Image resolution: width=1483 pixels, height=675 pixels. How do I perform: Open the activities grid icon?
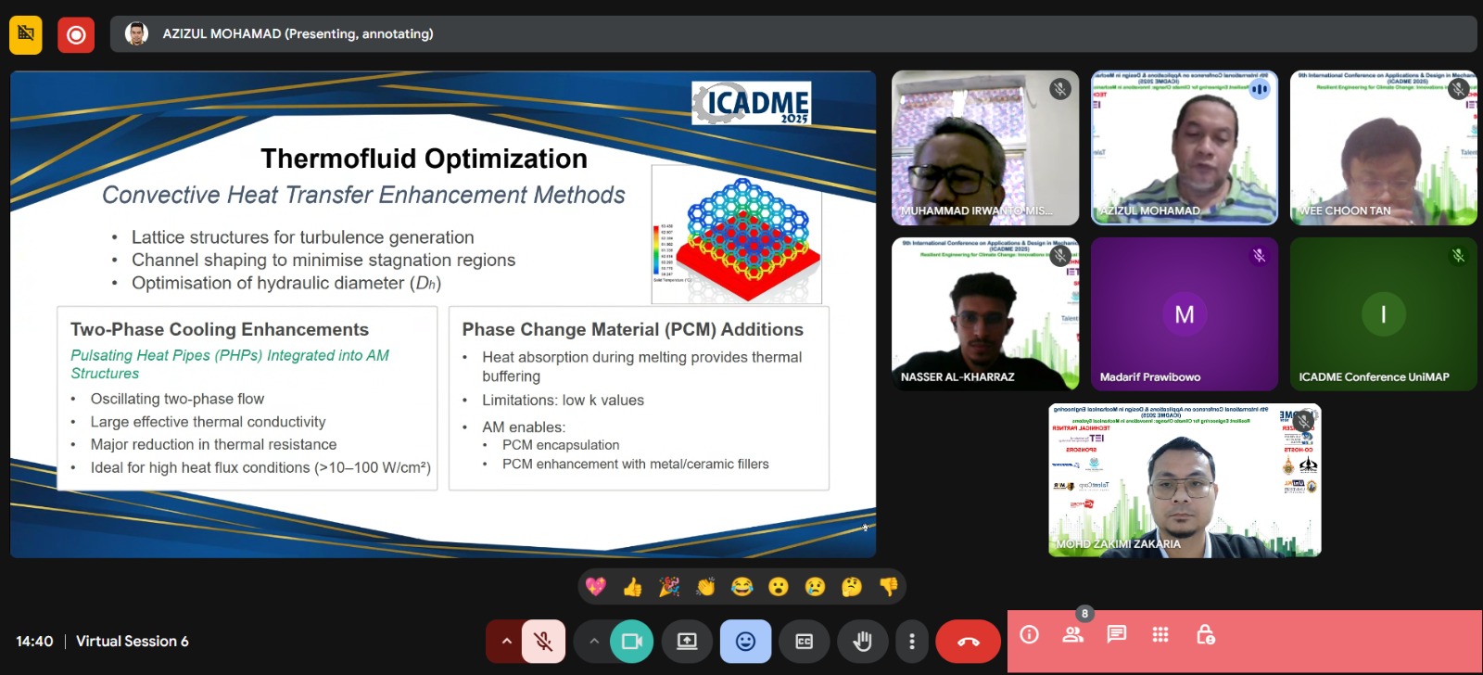1160,635
